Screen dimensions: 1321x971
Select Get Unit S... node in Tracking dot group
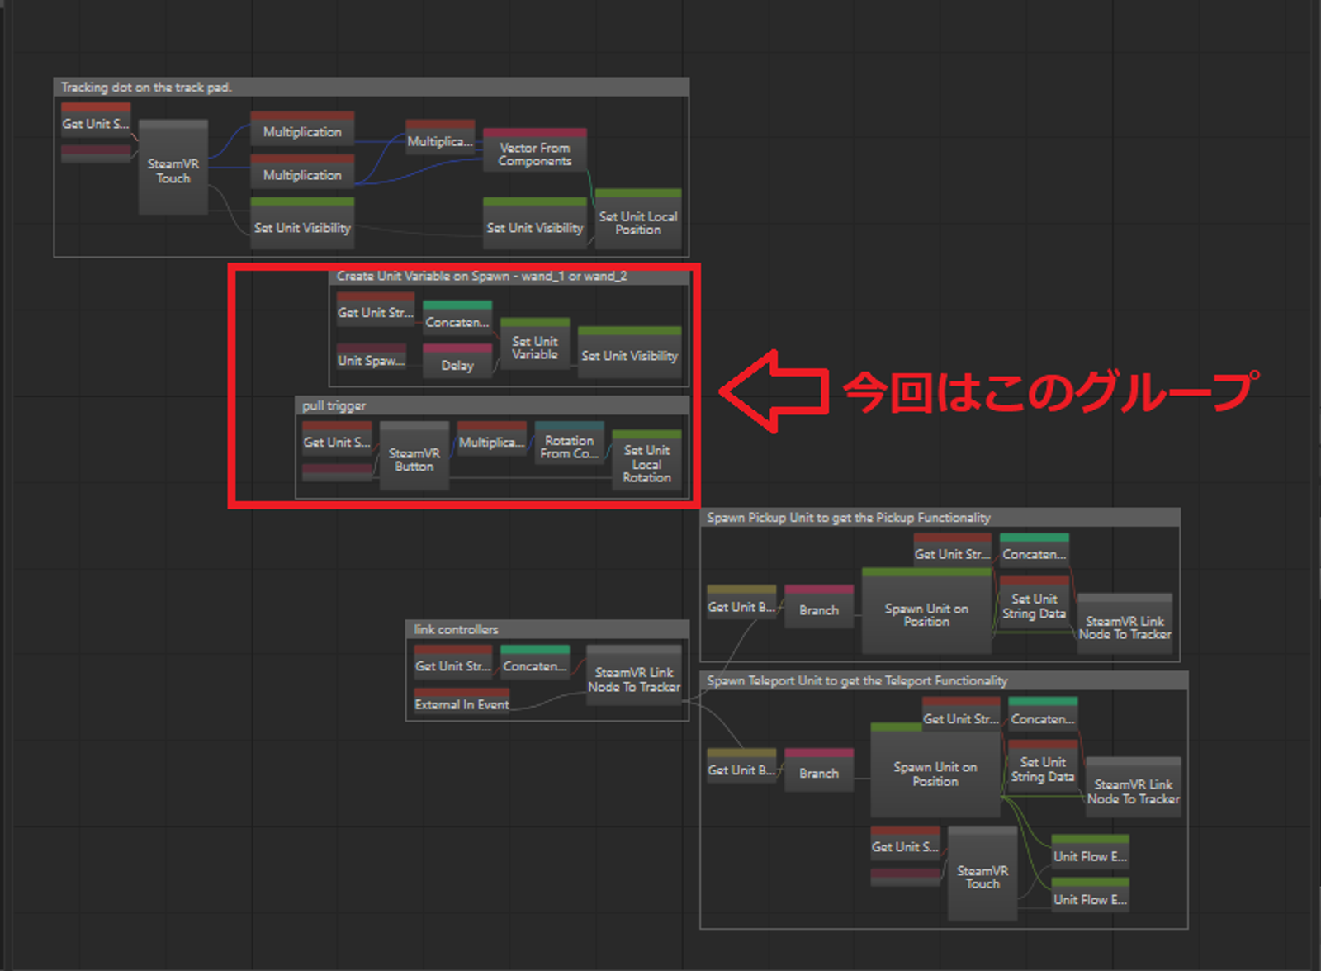(96, 120)
